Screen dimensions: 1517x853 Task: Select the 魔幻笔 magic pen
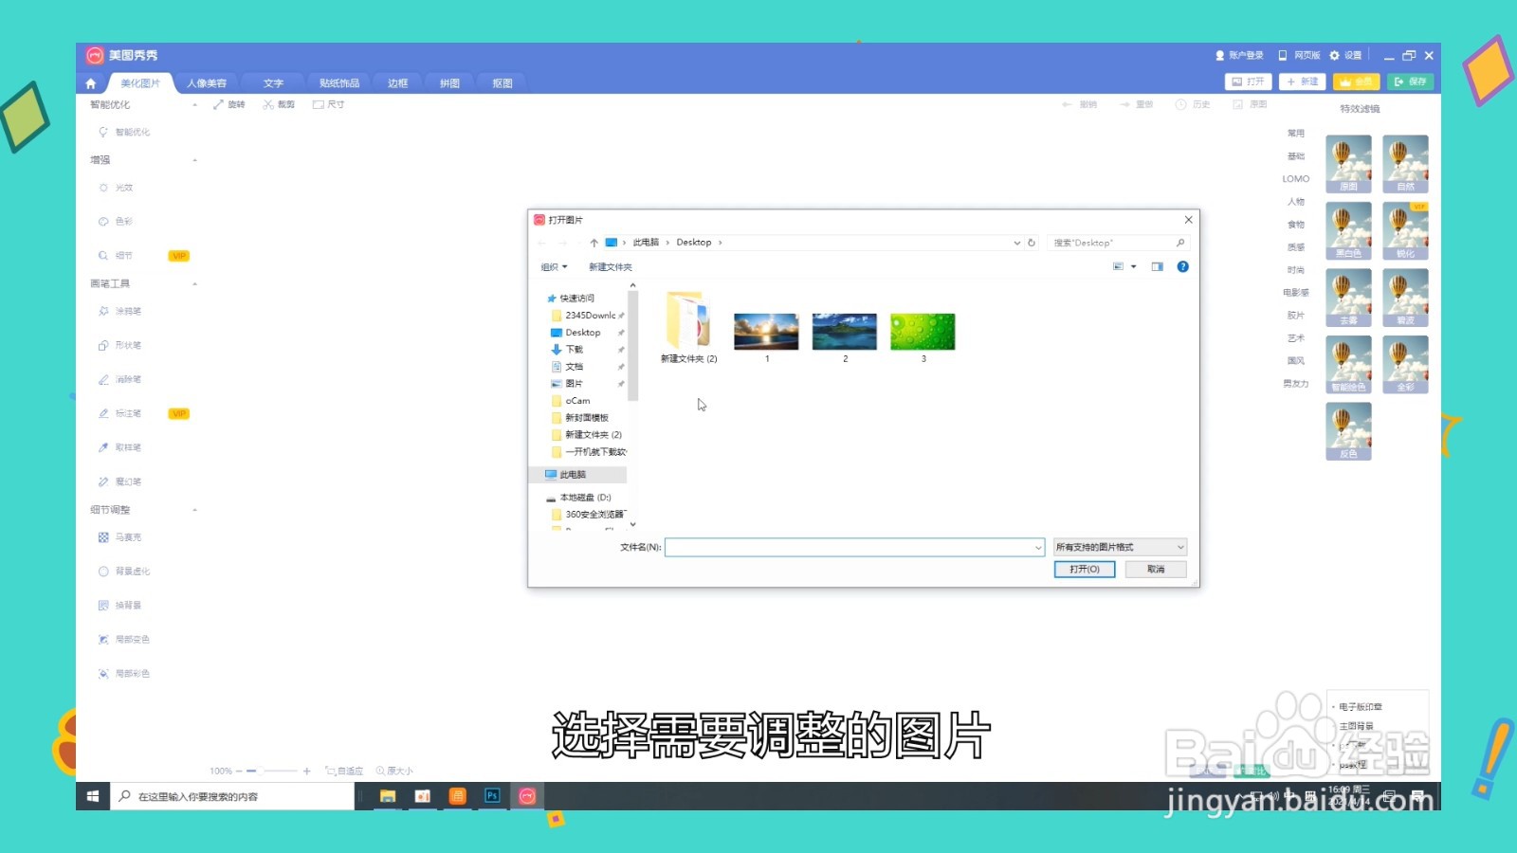click(119, 481)
